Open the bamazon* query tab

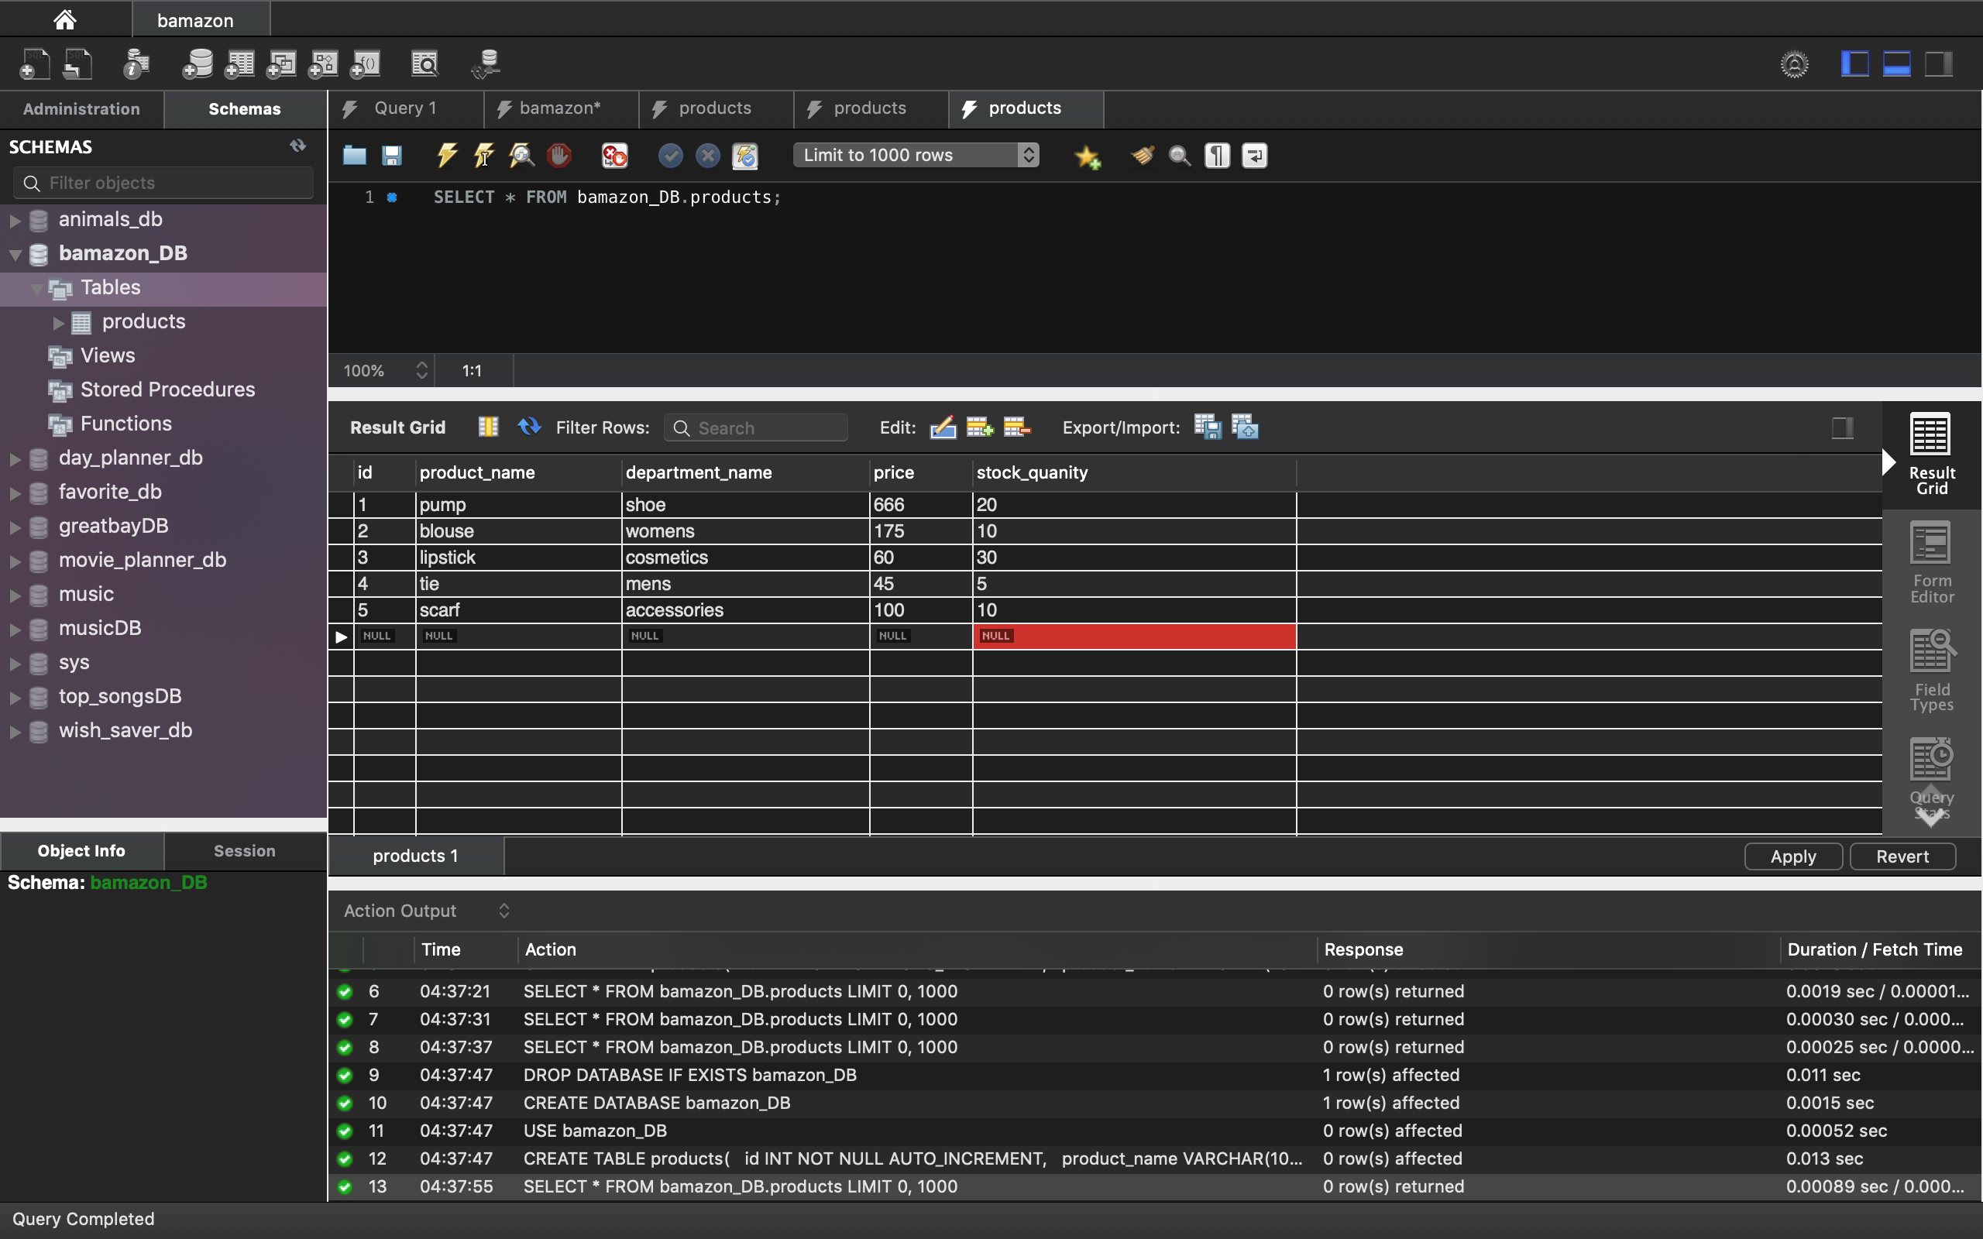point(560,108)
